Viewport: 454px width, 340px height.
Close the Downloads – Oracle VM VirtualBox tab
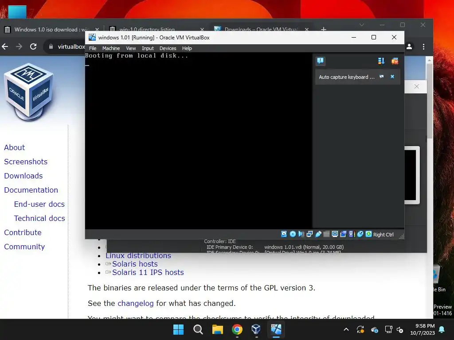(307, 30)
